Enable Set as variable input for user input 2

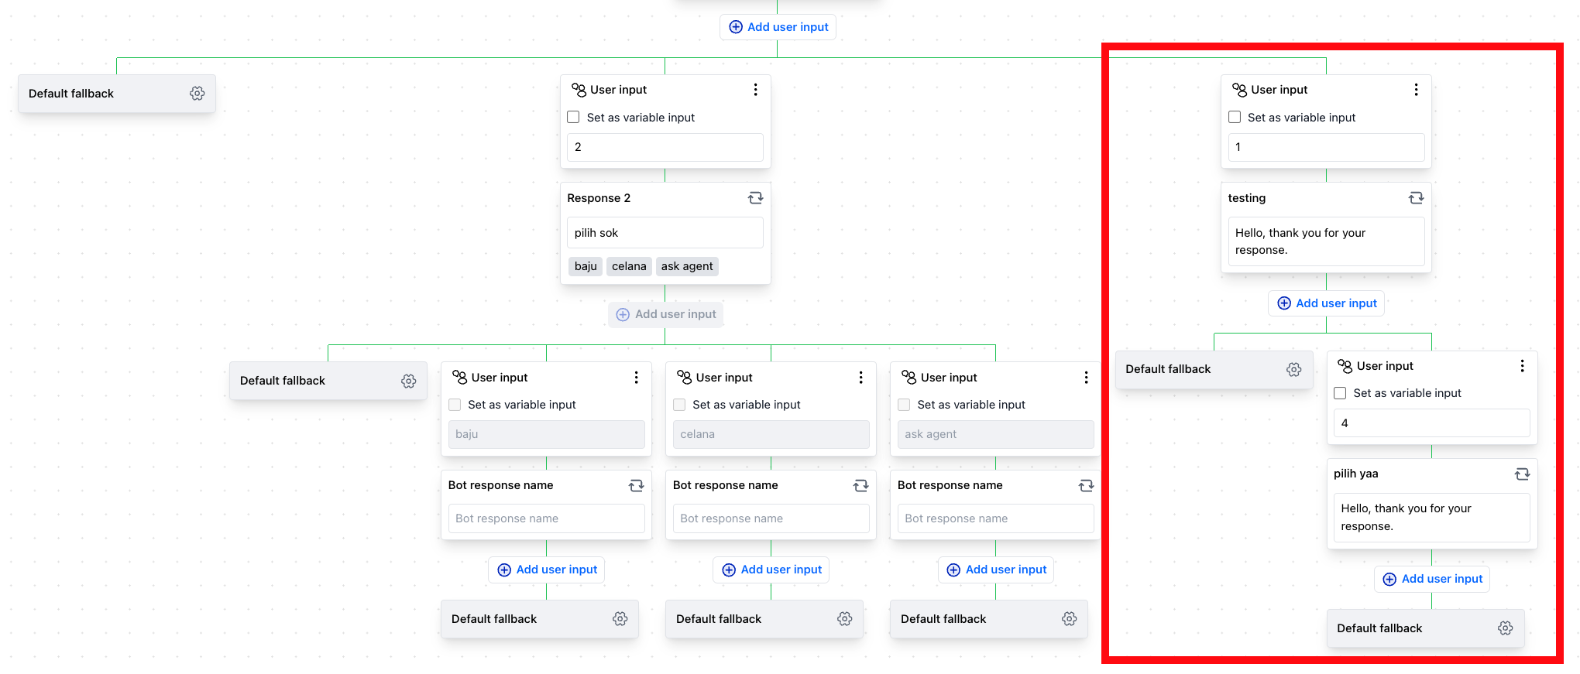[573, 118]
